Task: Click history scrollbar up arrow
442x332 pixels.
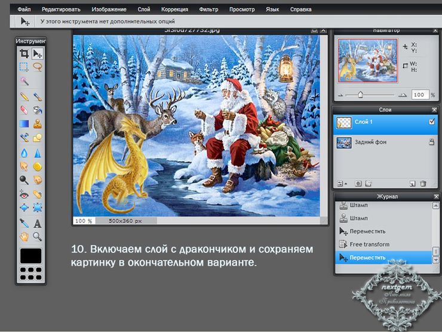Action: click(435, 205)
